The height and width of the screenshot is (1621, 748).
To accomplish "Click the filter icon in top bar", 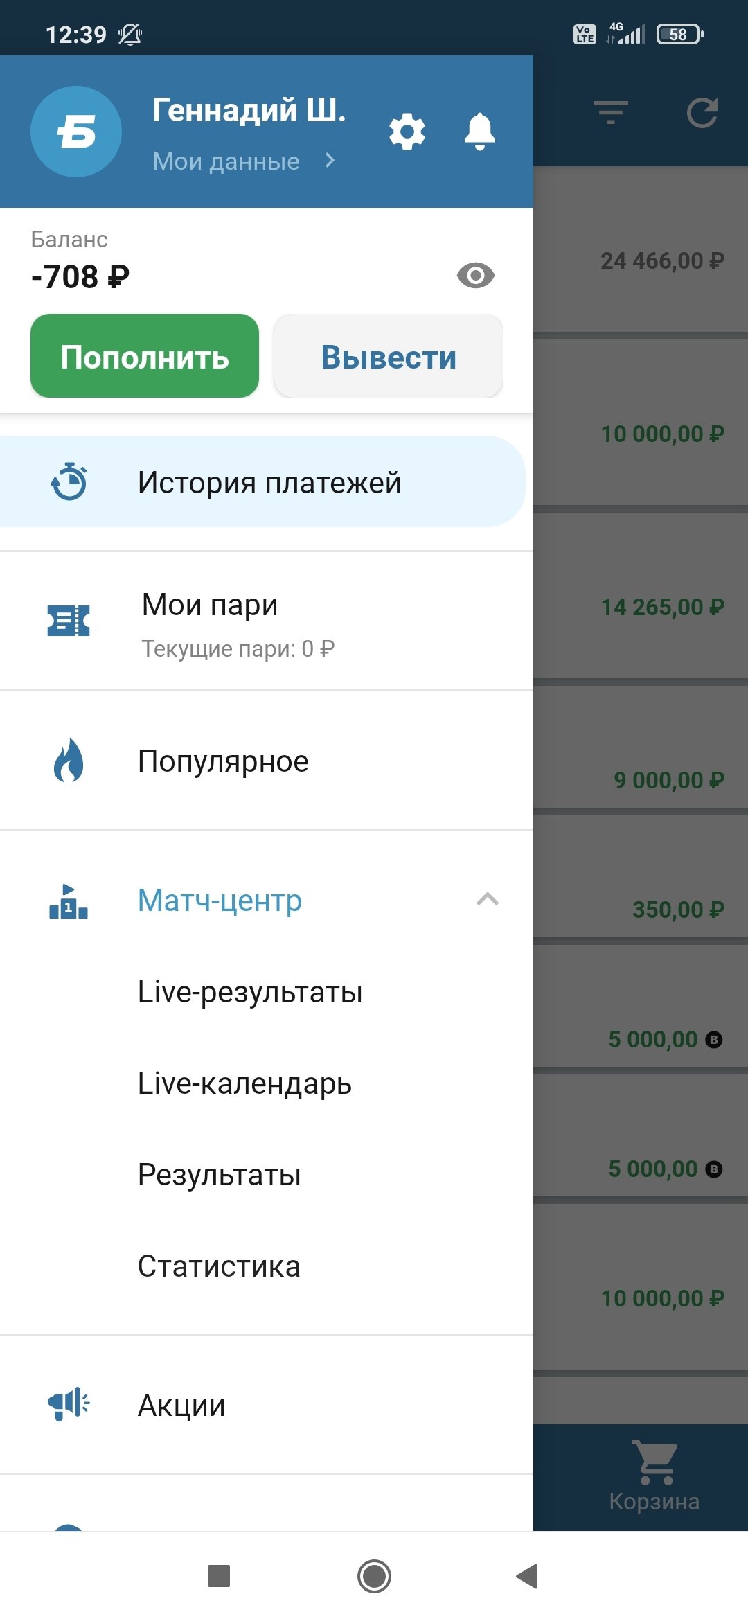I will (x=610, y=112).
